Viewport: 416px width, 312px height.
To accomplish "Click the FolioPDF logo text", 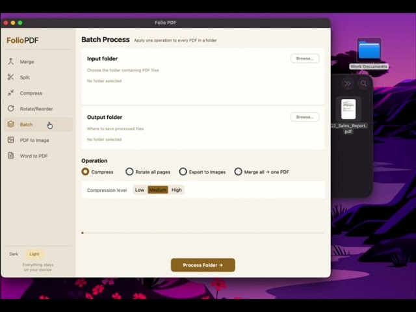I will click(x=23, y=40).
